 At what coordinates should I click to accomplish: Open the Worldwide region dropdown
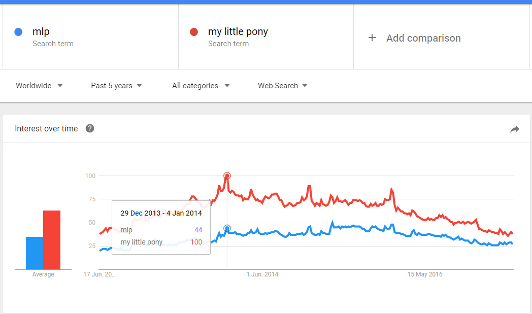tap(39, 86)
